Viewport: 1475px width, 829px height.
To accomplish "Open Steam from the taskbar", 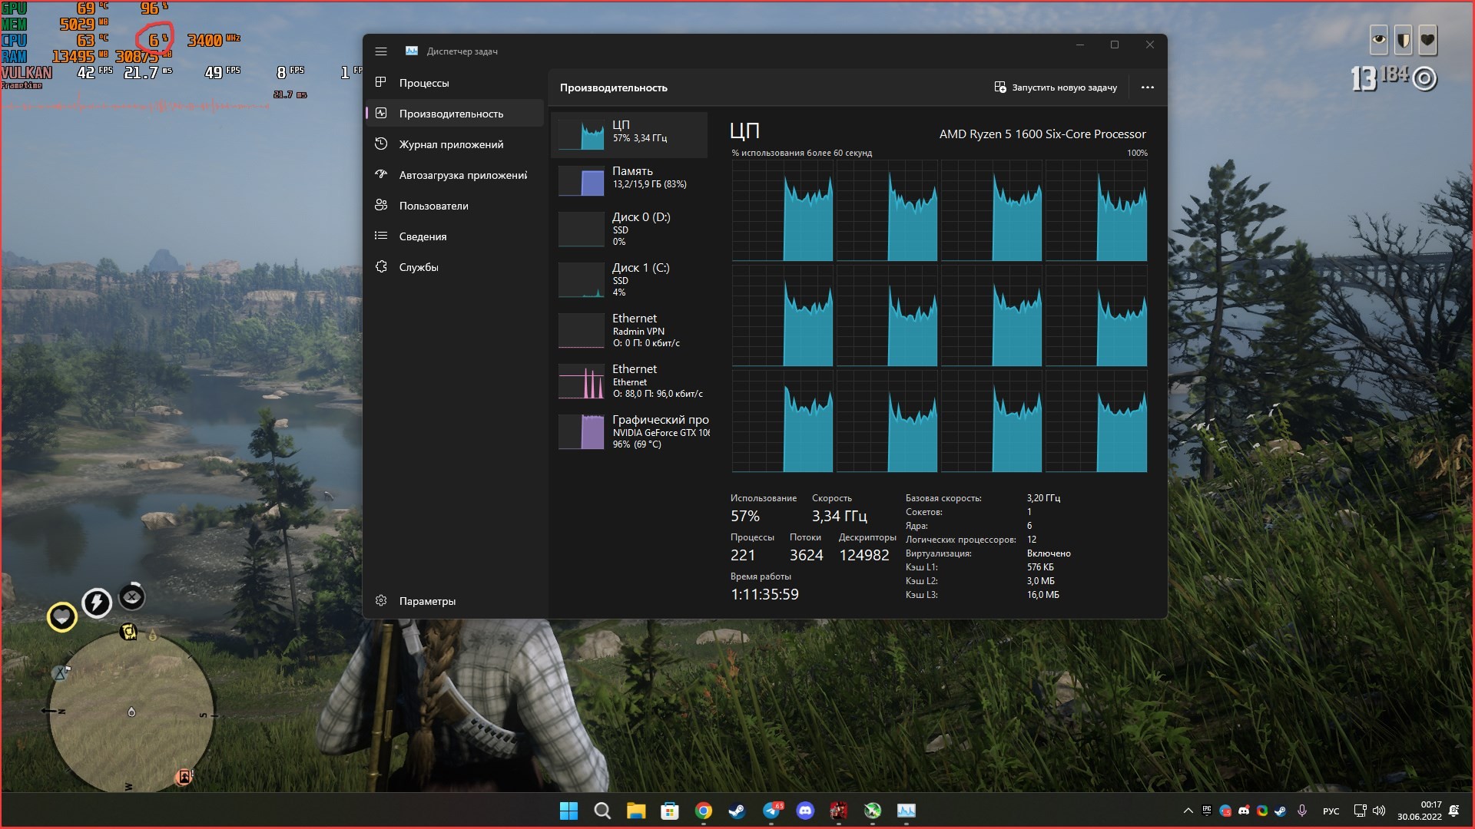I will 737,811.
